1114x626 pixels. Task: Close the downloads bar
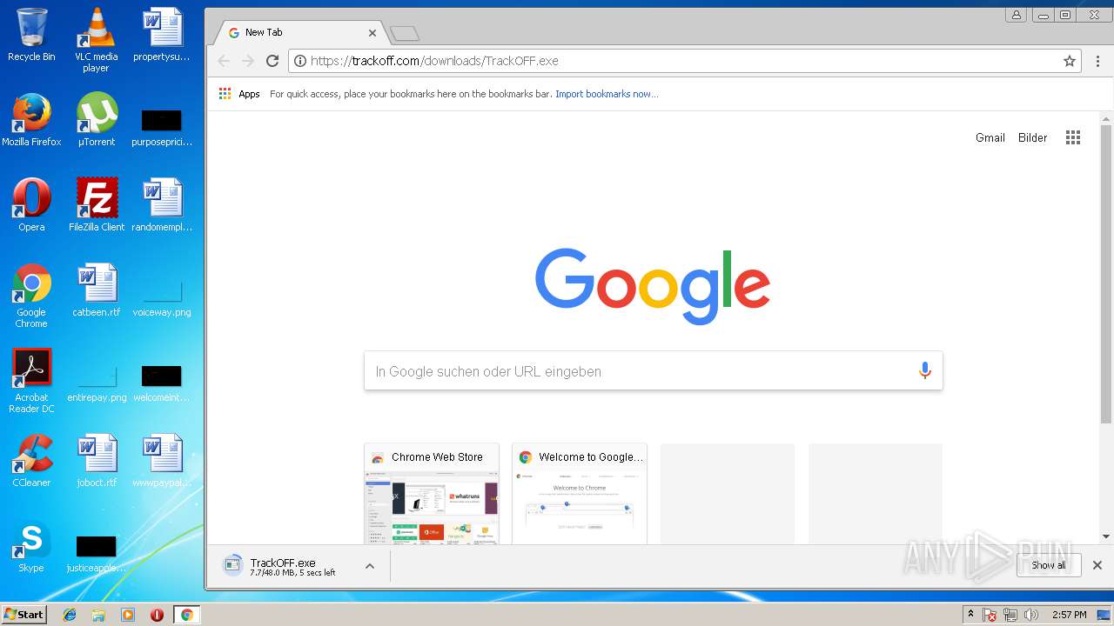click(x=1097, y=565)
